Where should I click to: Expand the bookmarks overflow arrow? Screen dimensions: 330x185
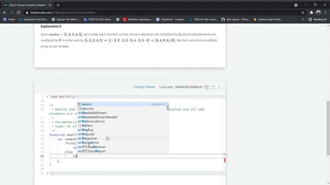[x=303, y=20]
